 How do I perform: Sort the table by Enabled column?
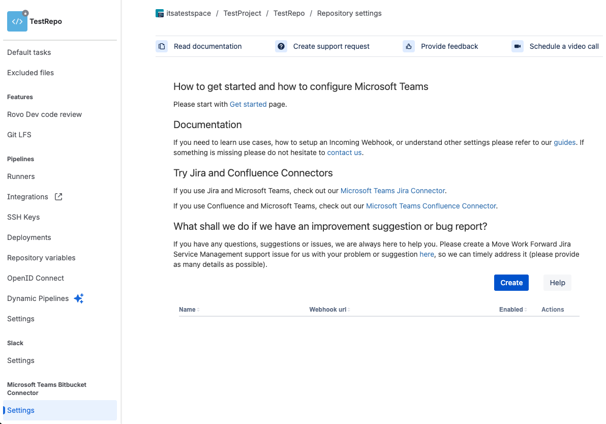click(512, 310)
